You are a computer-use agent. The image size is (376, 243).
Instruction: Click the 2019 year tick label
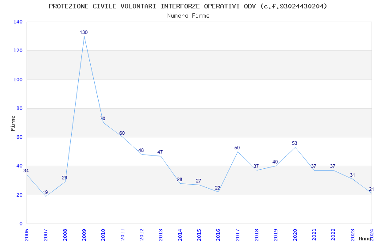[x=276, y=235]
